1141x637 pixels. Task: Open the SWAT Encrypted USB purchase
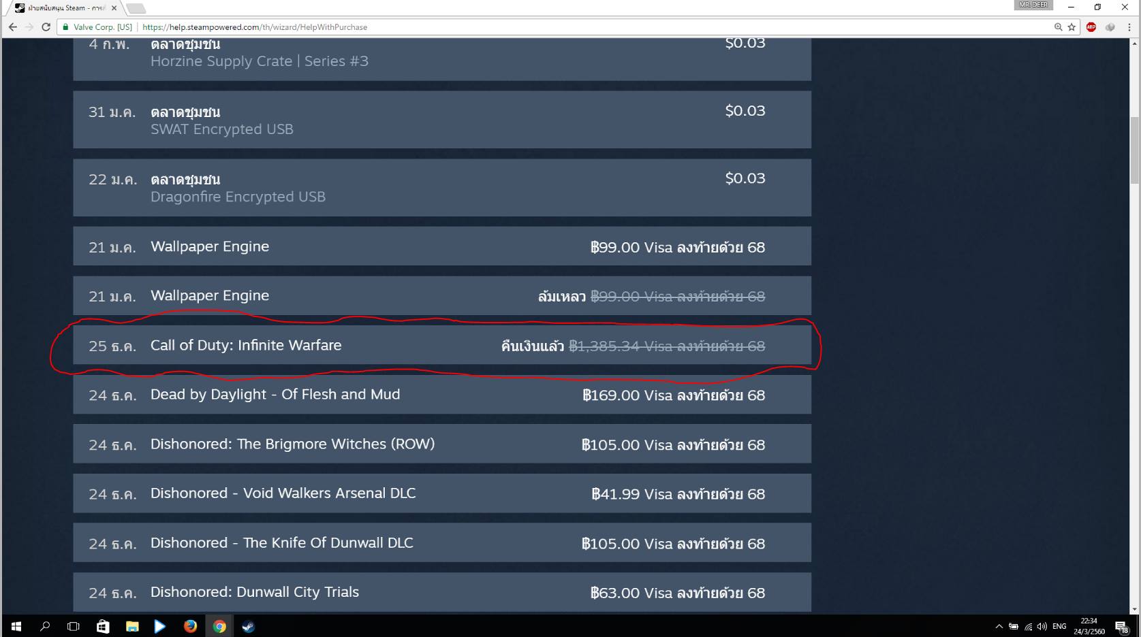tap(442, 120)
